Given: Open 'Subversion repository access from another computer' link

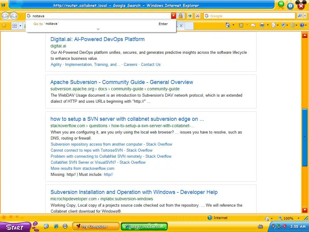Looking at the screenshot, I should pos(111,144).
